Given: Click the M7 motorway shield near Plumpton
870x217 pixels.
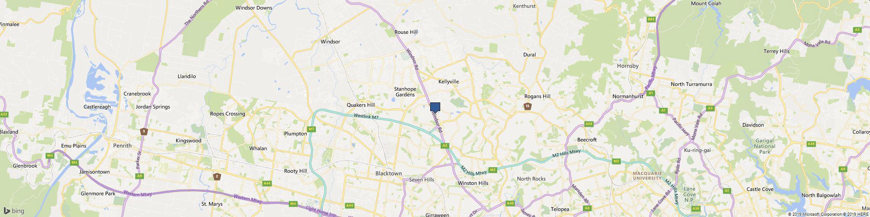Looking at the screenshot, I should pos(311,129).
